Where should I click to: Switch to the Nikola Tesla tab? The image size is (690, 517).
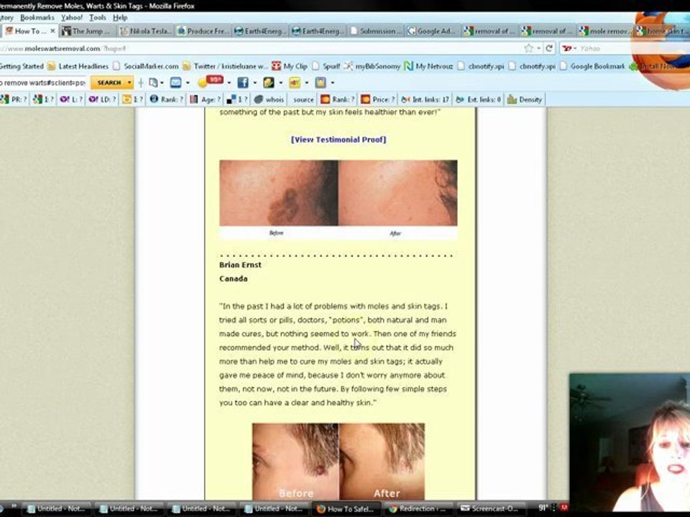point(145,31)
